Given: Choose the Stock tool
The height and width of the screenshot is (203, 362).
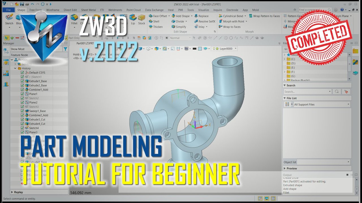Looking at the screenshot, I should [141, 19].
